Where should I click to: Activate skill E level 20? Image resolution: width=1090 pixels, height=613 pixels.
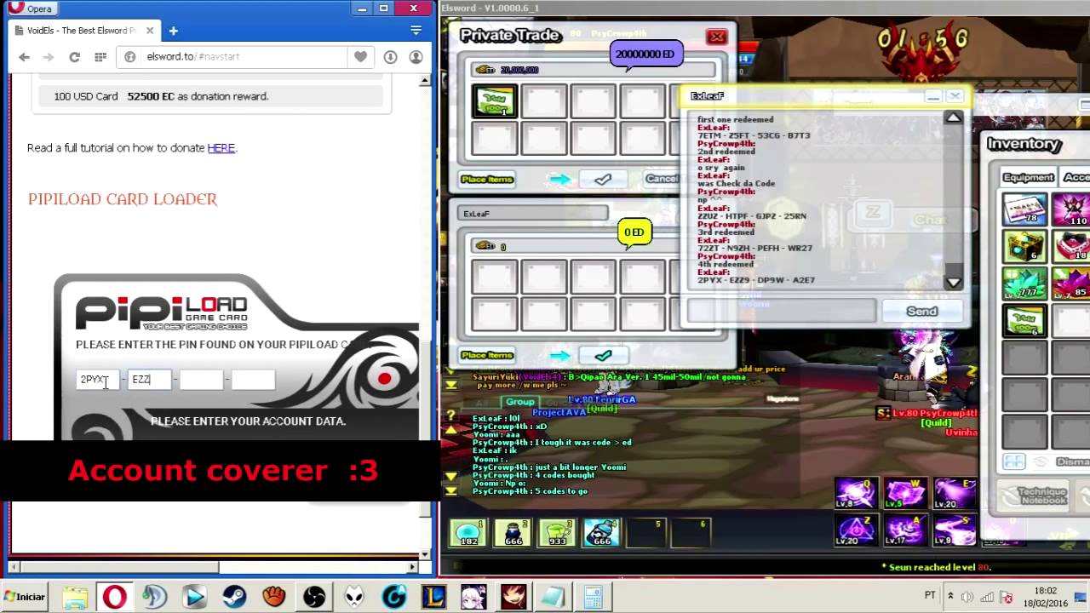point(954,493)
